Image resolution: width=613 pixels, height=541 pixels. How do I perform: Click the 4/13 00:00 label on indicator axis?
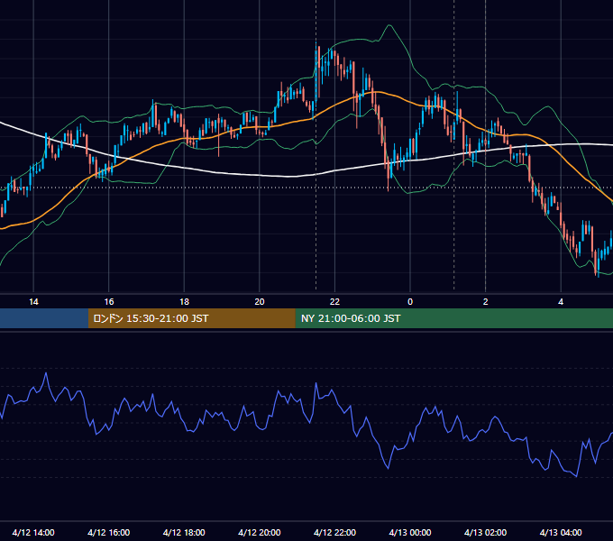(x=410, y=532)
